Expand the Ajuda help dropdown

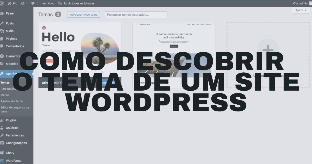coord(301,10)
